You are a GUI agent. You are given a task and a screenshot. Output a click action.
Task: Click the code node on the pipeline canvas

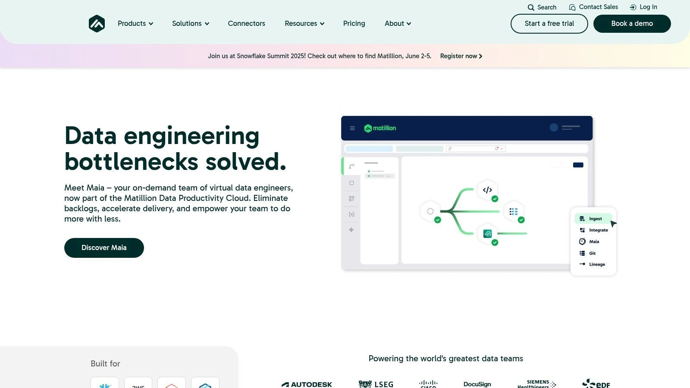click(487, 190)
